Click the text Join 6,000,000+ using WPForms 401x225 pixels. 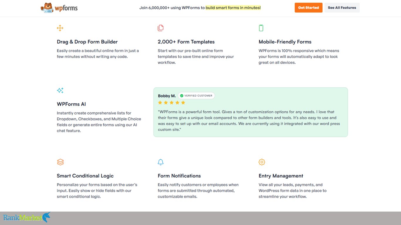[172, 8]
